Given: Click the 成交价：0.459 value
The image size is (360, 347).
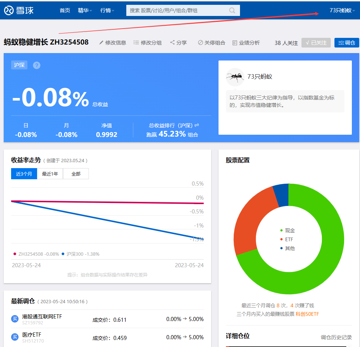Looking at the screenshot, I should click(x=110, y=338).
